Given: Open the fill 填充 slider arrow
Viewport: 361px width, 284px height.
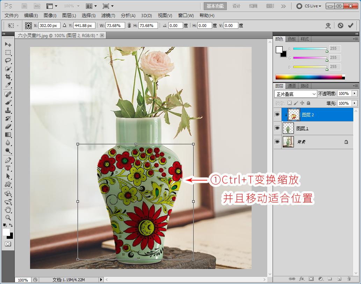Looking at the screenshot, I should 355,103.
